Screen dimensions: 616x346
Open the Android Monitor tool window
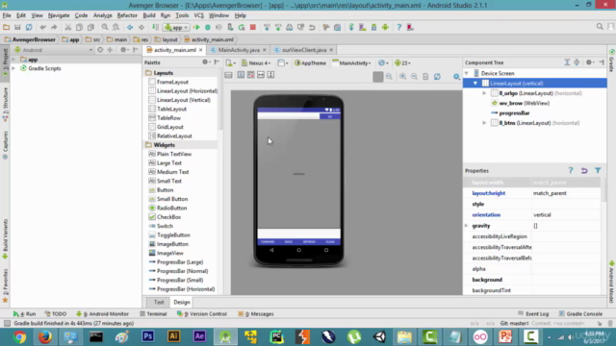point(102,314)
